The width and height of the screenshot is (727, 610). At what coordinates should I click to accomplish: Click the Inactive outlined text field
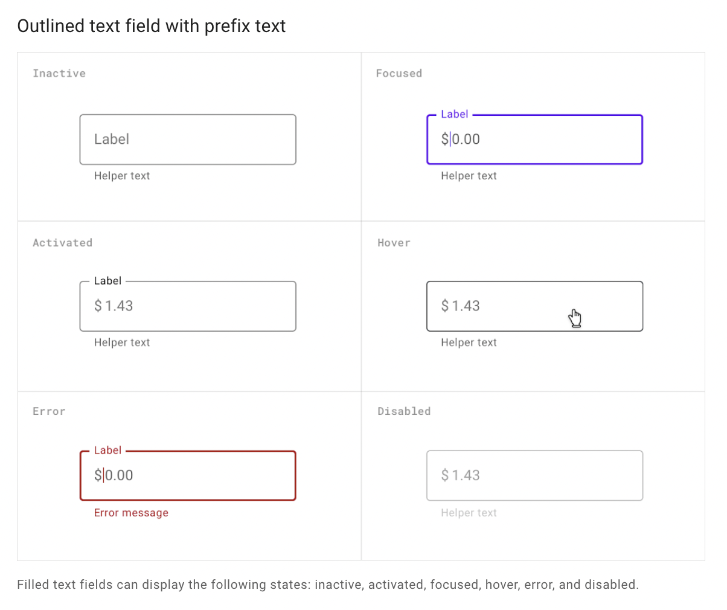188,140
